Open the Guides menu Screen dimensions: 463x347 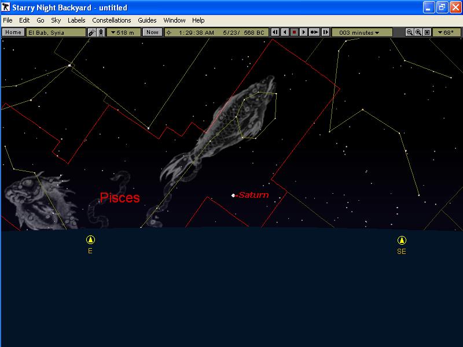(147, 20)
